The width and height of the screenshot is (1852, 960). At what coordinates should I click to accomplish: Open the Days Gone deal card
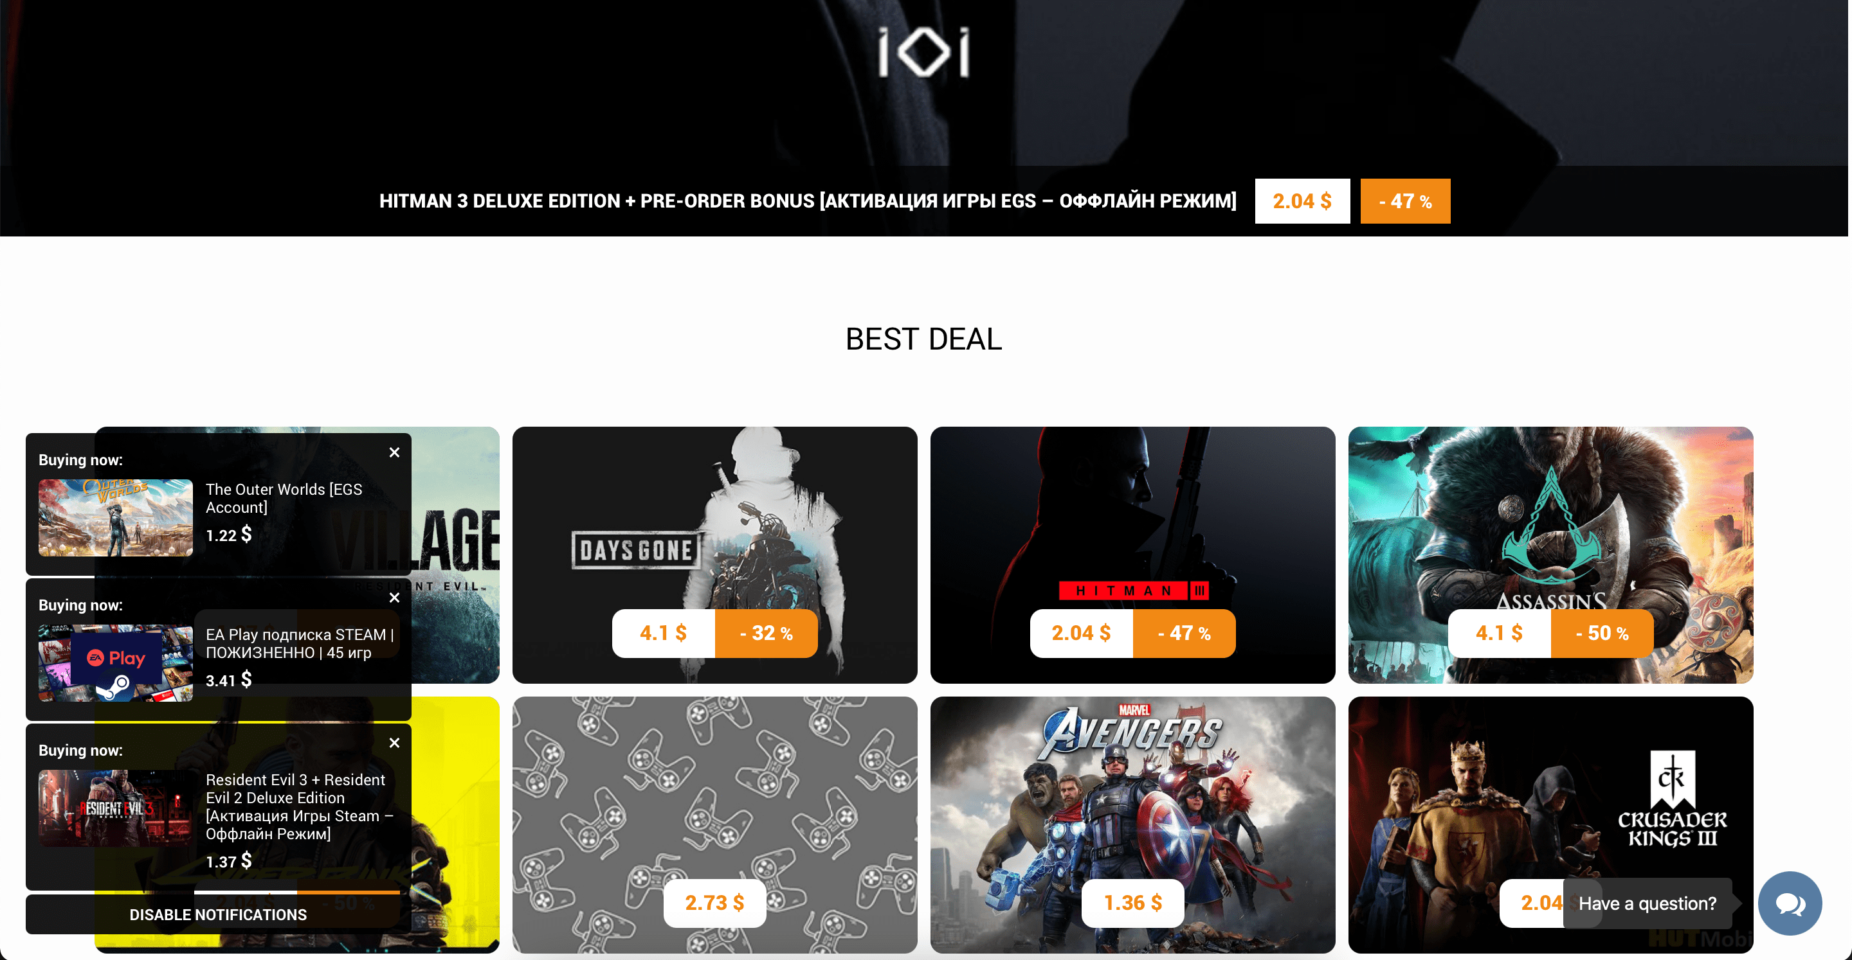coord(714,555)
